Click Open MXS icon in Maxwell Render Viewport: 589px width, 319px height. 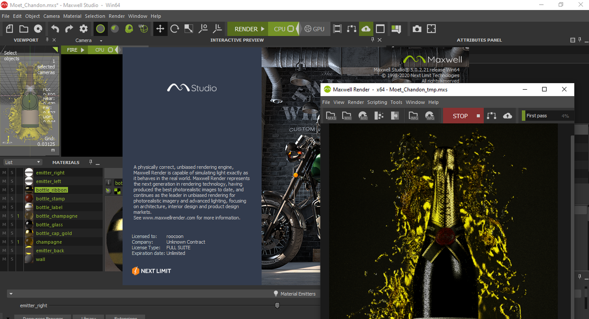(x=331, y=116)
